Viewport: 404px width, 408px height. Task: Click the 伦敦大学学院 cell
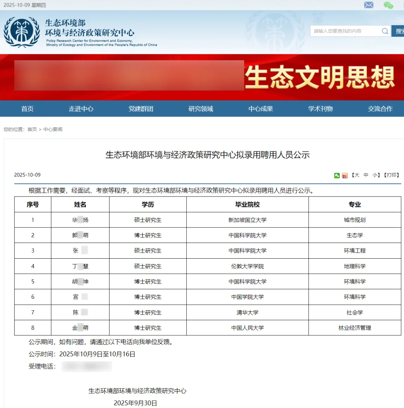pos(248,266)
